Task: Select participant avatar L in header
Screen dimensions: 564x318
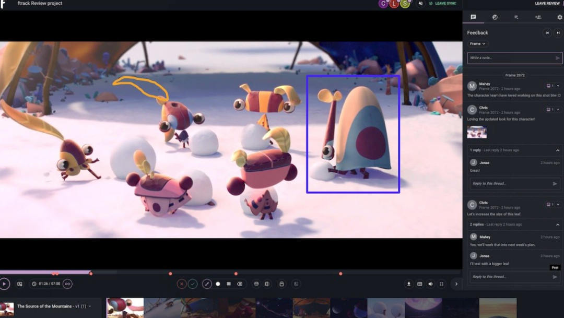Action: 394,4
